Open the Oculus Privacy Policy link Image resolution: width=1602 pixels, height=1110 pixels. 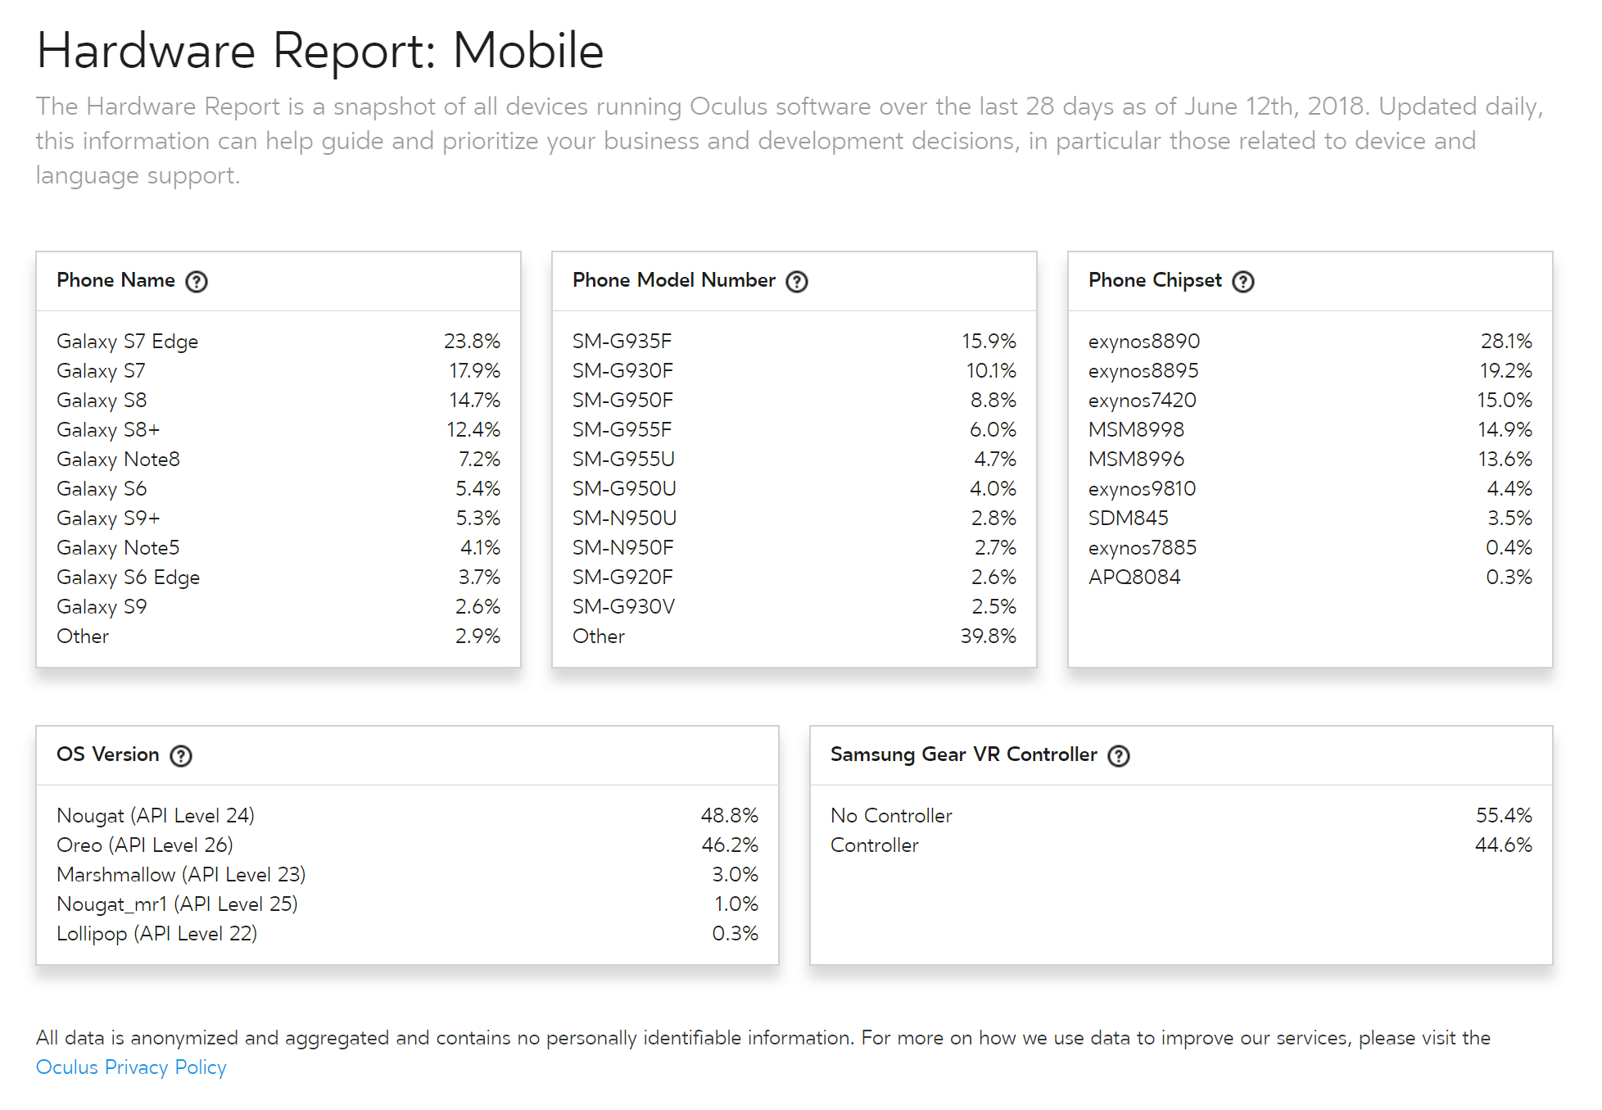tap(131, 1067)
